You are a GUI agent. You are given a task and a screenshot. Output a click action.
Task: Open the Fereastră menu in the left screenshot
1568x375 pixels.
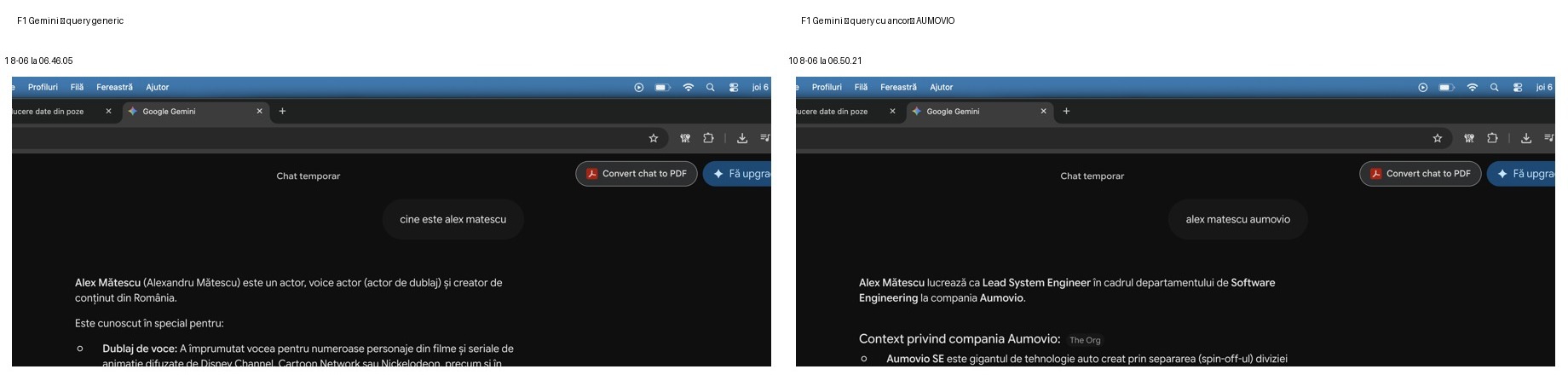(x=115, y=87)
